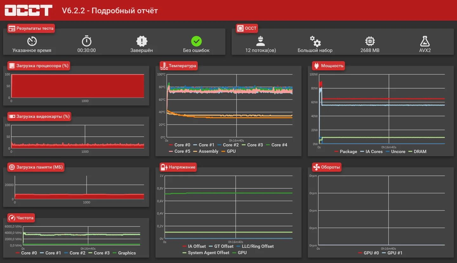Click the Обороты panel fan icon

click(316, 167)
